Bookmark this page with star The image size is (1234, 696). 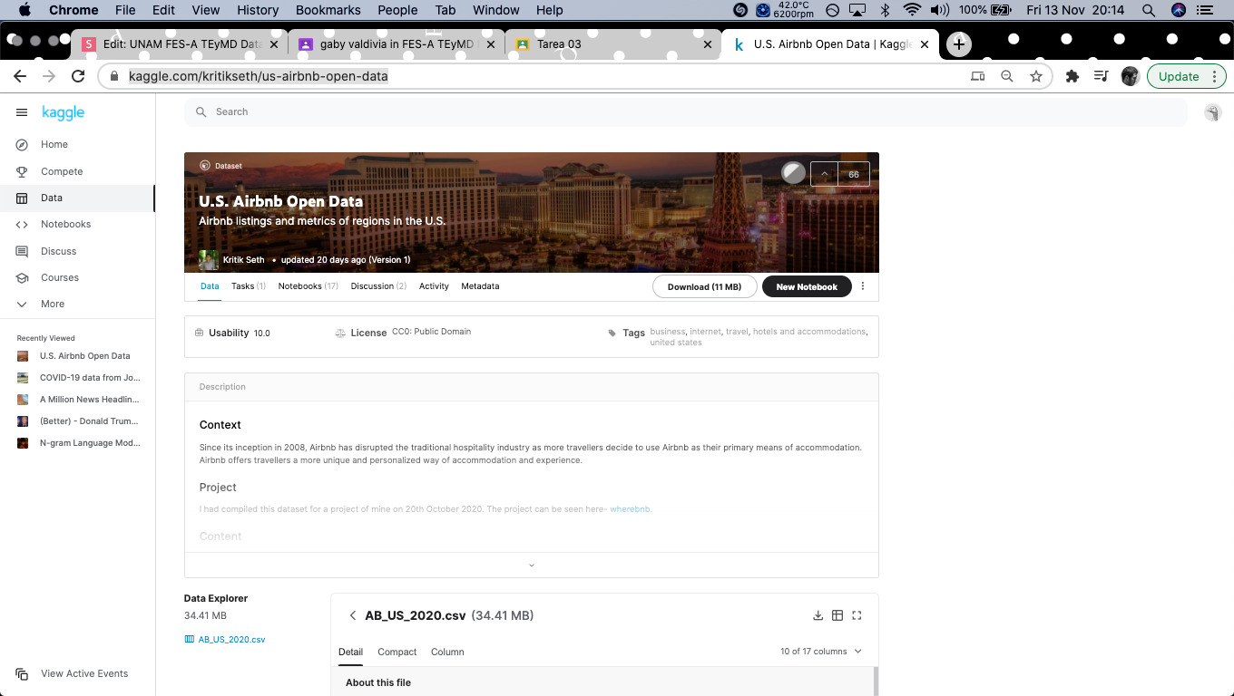1036,77
